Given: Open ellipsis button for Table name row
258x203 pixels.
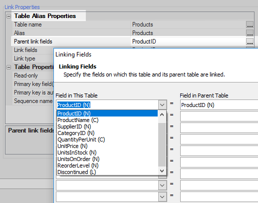Looking at the screenshot, I should pos(250,24).
